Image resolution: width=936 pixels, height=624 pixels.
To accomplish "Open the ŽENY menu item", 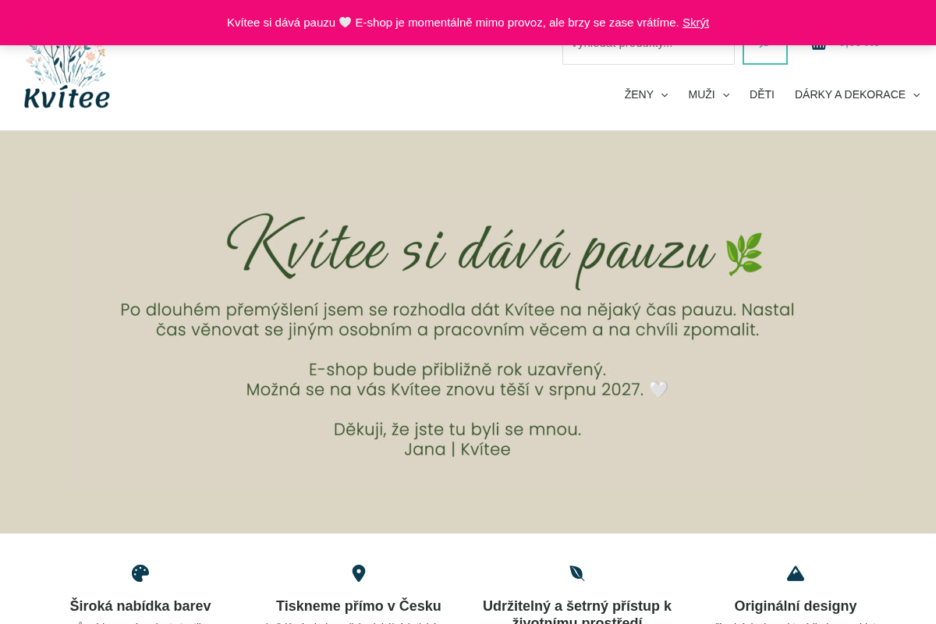I will coord(639,94).
